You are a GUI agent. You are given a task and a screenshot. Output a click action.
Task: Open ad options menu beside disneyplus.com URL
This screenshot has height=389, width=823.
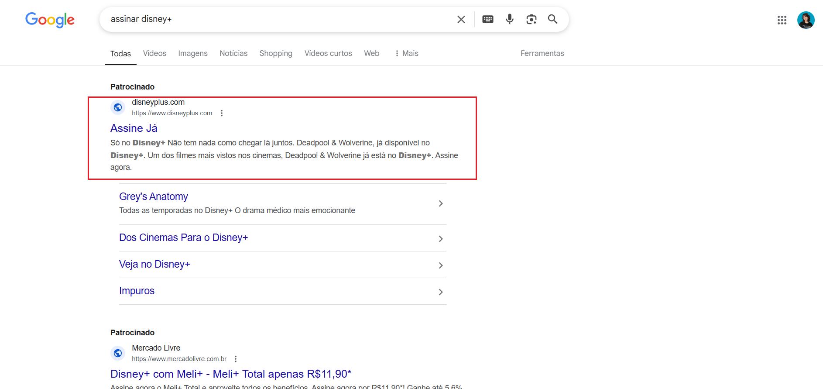click(x=222, y=113)
